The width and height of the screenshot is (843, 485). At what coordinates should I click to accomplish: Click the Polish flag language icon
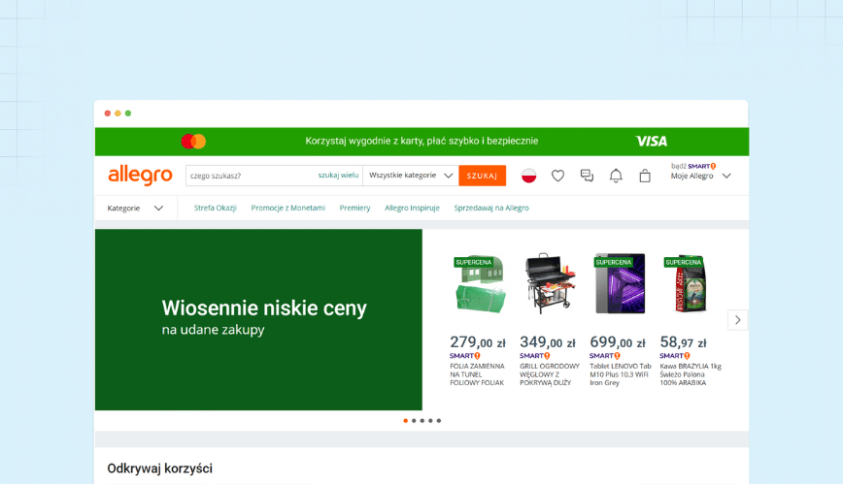(x=529, y=176)
